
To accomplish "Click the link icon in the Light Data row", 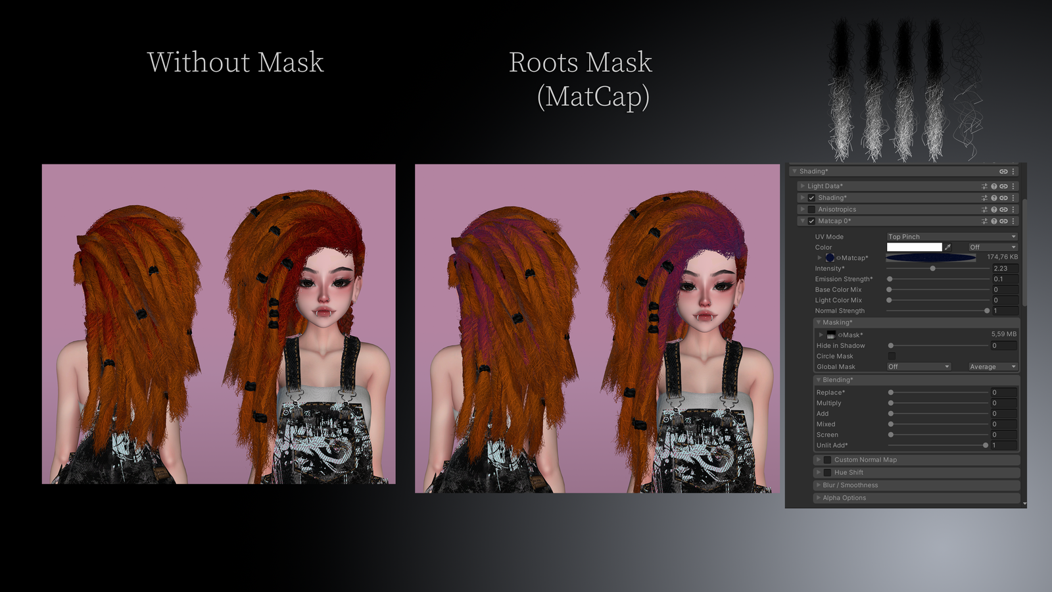I will (x=1003, y=187).
